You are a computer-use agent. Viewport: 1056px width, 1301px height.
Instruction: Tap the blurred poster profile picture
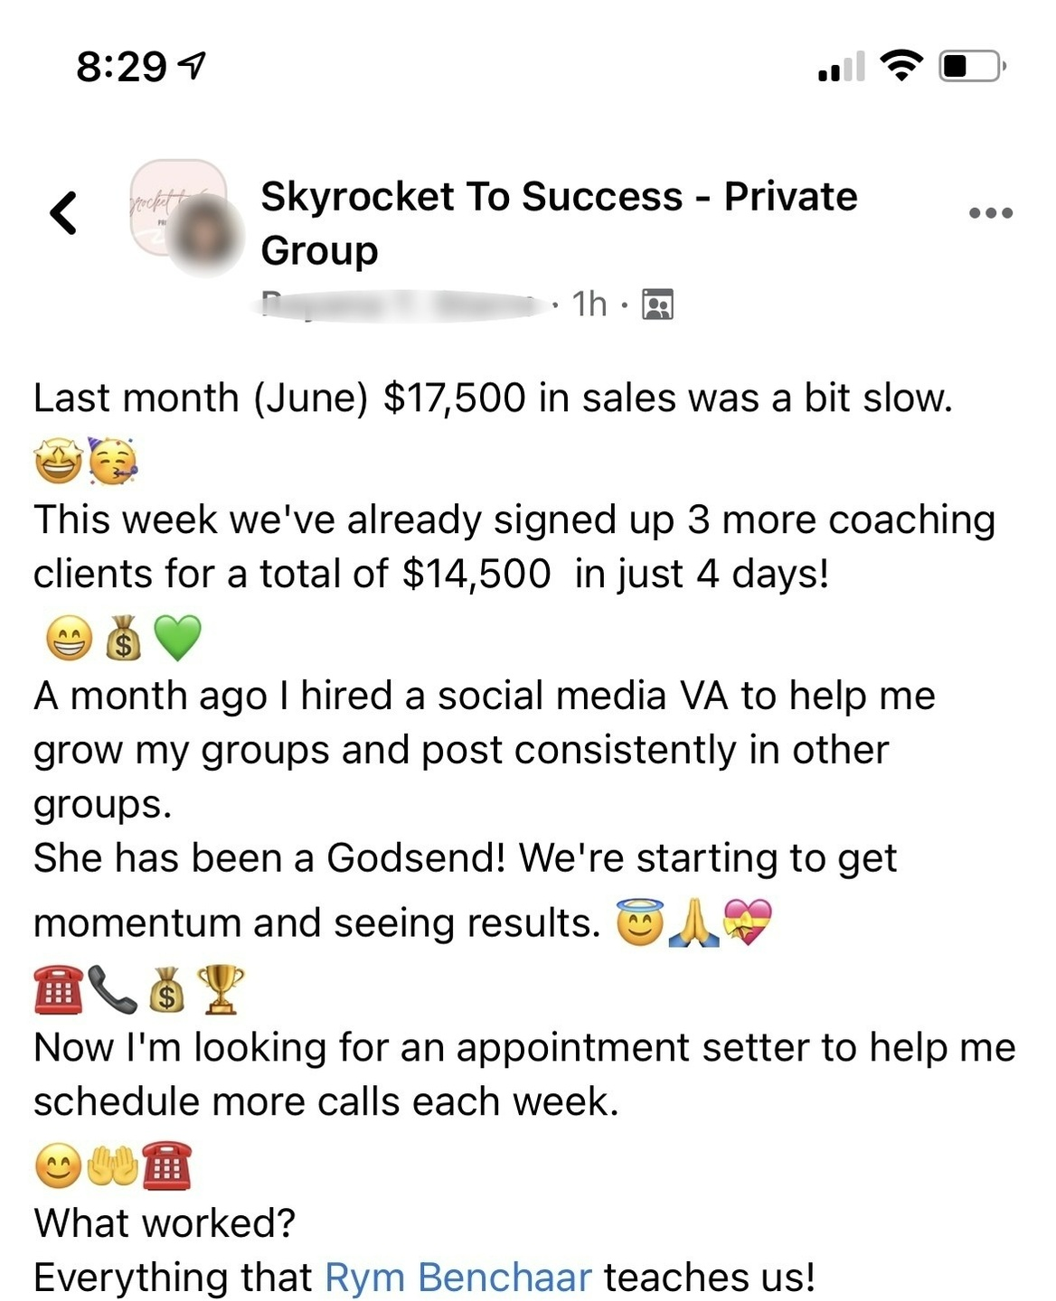[208, 237]
